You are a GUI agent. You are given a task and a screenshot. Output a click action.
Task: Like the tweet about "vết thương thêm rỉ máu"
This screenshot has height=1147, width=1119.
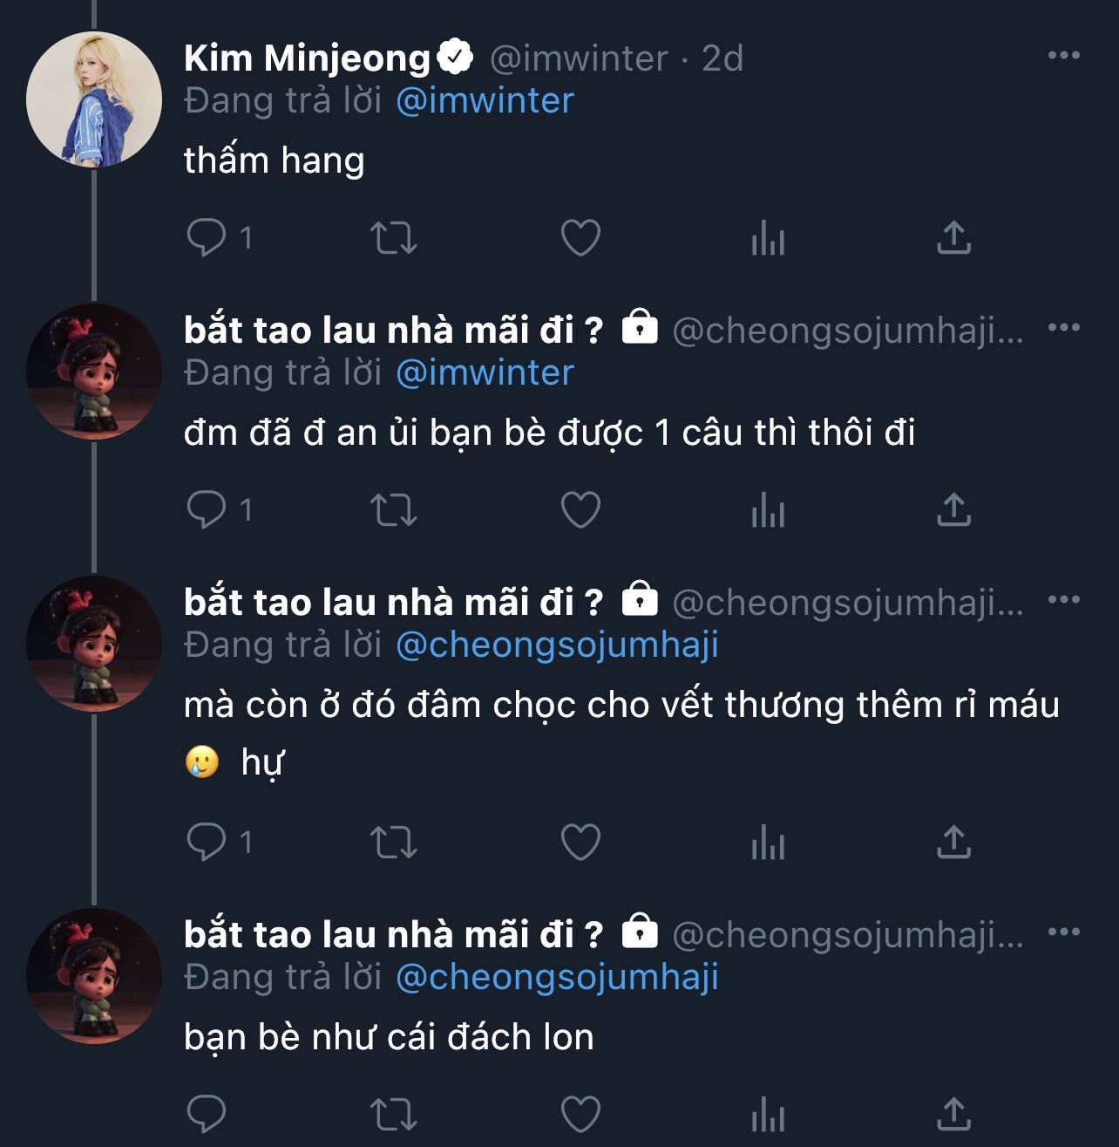tap(580, 842)
